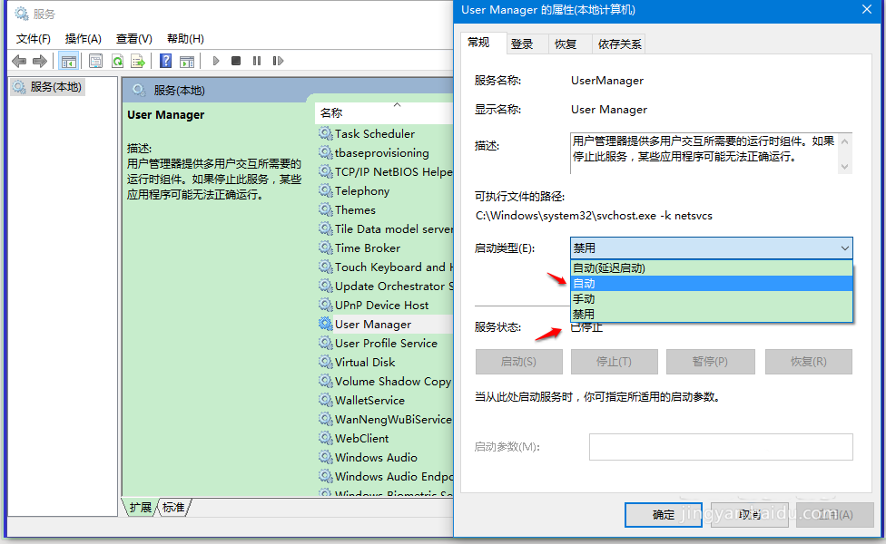The height and width of the screenshot is (544, 886).
Task: Click the Forward navigation arrow
Action: click(41, 61)
